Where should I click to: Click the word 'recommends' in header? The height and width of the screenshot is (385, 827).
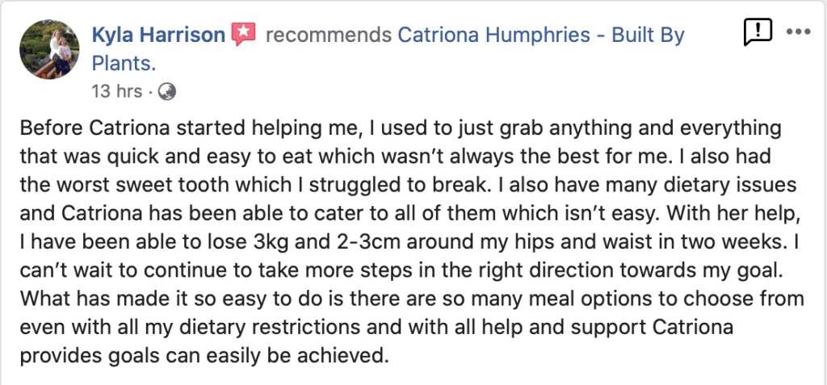point(329,36)
